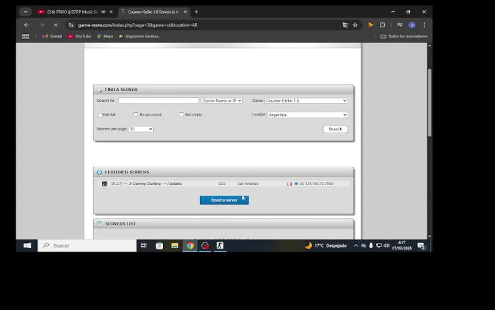Click the translate page icon
This screenshot has height=310, width=495.
click(345, 25)
